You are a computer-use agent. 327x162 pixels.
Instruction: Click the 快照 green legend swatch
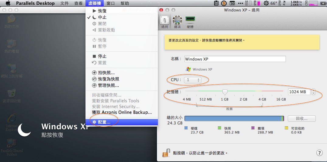219,128
